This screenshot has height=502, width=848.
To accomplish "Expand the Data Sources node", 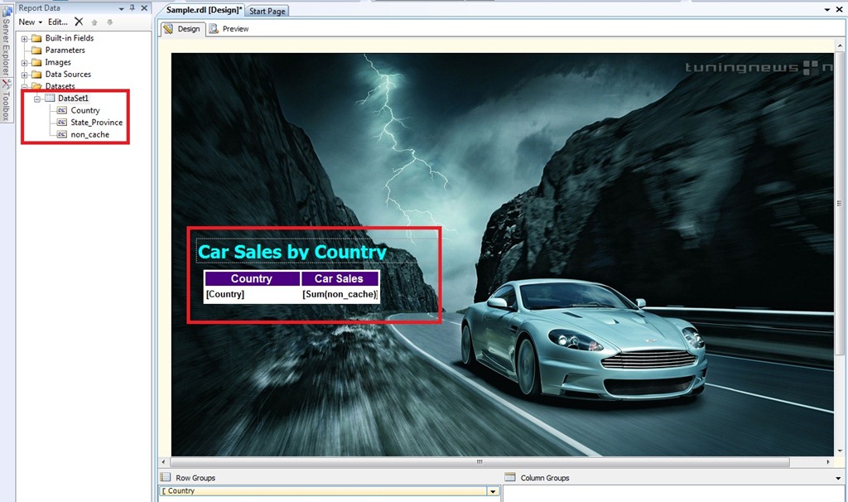I will tap(24, 75).
